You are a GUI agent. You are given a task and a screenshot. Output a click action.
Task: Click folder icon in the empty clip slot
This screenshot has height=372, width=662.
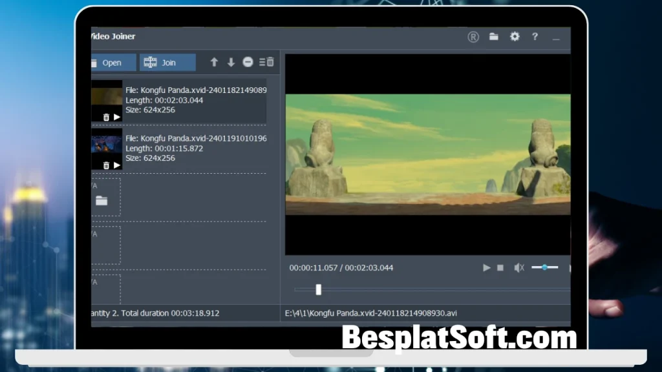pos(101,200)
